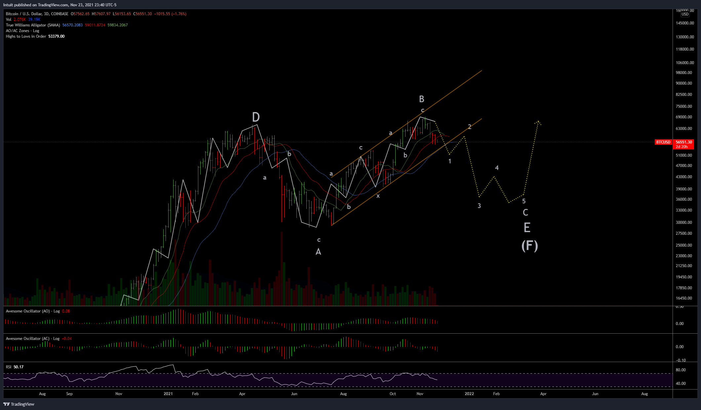Image resolution: width=701 pixels, height=410 pixels.
Task: Click the Oct time axis label
Action: click(x=393, y=394)
